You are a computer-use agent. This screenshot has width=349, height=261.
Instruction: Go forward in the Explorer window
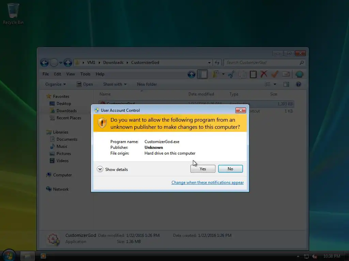point(54,63)
